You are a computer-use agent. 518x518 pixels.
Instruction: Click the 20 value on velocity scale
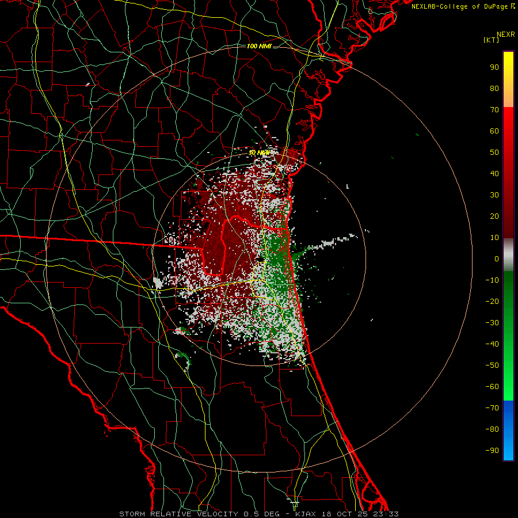pyautogui.click(x=494, y=216)
